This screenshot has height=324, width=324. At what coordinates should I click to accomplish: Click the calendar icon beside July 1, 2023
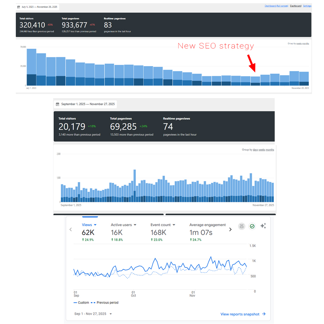click(18, 7)
